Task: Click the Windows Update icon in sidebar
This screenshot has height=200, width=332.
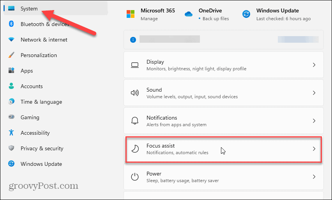Action: pos(11,164)
